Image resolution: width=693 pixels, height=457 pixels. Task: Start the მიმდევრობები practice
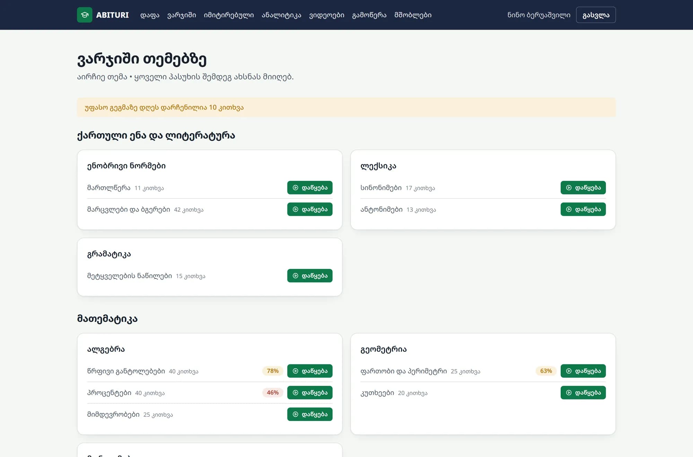pos(310,414)
